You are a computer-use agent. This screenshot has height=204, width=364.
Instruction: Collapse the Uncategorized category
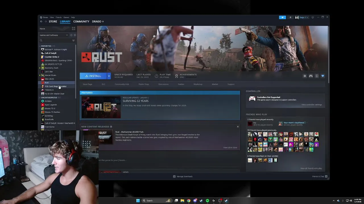point(40,97)
